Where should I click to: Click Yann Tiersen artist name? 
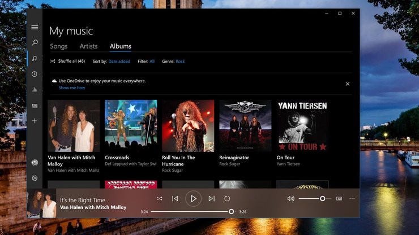pyautogui.click(x=288, y=164)
